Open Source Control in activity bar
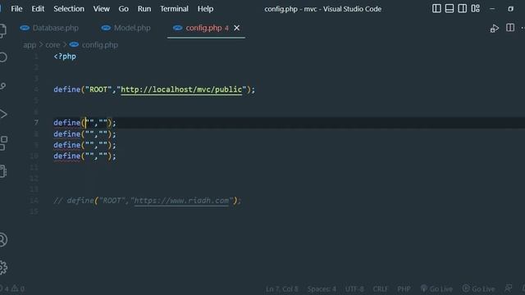The width and height of the screenshot is (525, 295). (x=2, y=86)
